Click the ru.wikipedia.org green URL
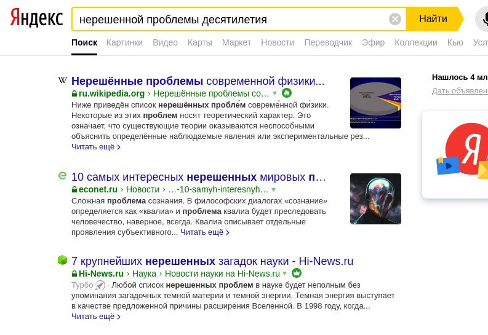Screen dimensions: 488x335 111,93
